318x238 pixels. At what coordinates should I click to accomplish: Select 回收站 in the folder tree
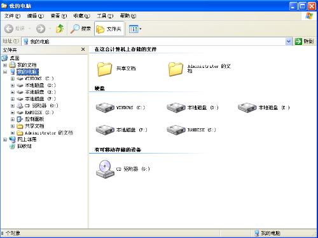pyautogui.click(x=24, y=146)
